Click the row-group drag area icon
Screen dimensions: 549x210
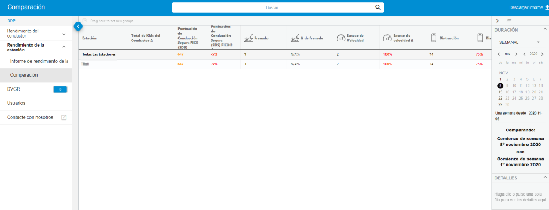tap(85, 21)
